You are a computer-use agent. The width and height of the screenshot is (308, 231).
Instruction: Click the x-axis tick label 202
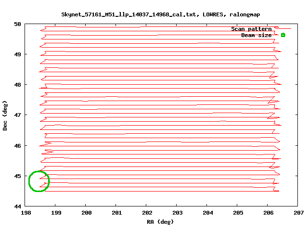(x=147, y=213)
